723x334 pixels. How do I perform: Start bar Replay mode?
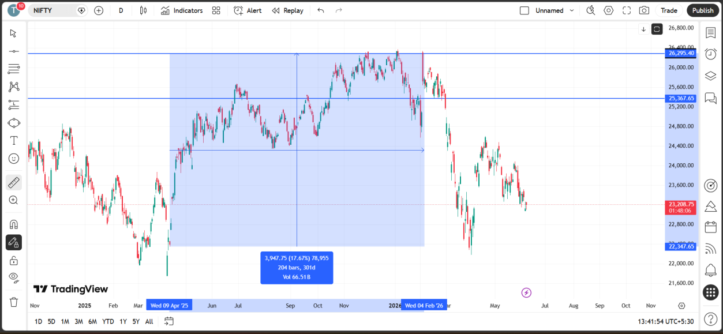287,10
